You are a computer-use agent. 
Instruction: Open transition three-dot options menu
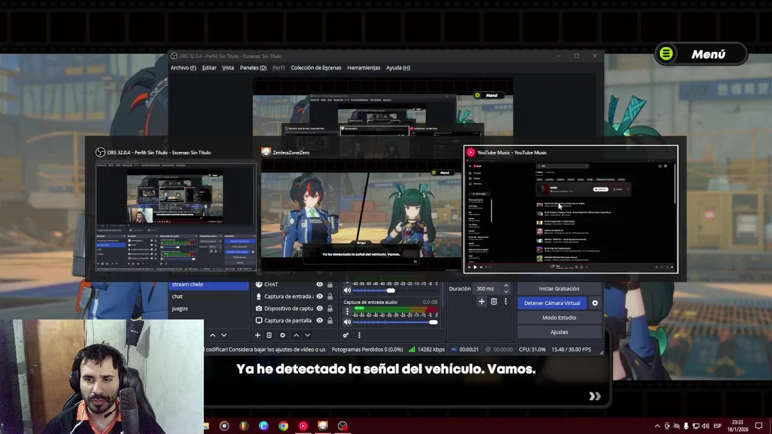505,301
